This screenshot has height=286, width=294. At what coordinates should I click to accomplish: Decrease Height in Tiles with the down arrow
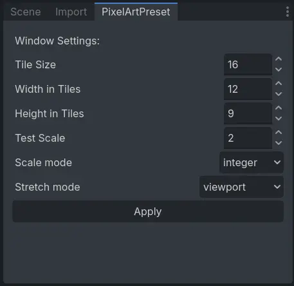[x=279, y=119]
